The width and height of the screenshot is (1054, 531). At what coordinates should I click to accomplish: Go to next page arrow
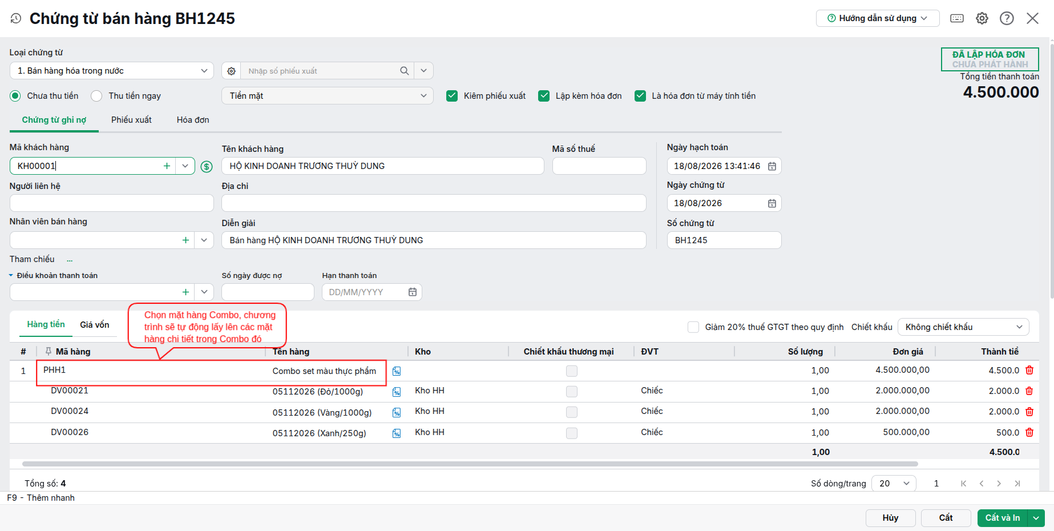[999, 484]
